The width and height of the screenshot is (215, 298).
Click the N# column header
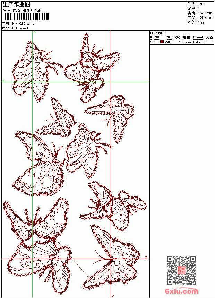(x=157, y=37)
